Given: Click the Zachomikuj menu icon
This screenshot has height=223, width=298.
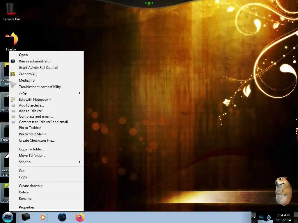Looking at the screenshot, I should 13,74.
